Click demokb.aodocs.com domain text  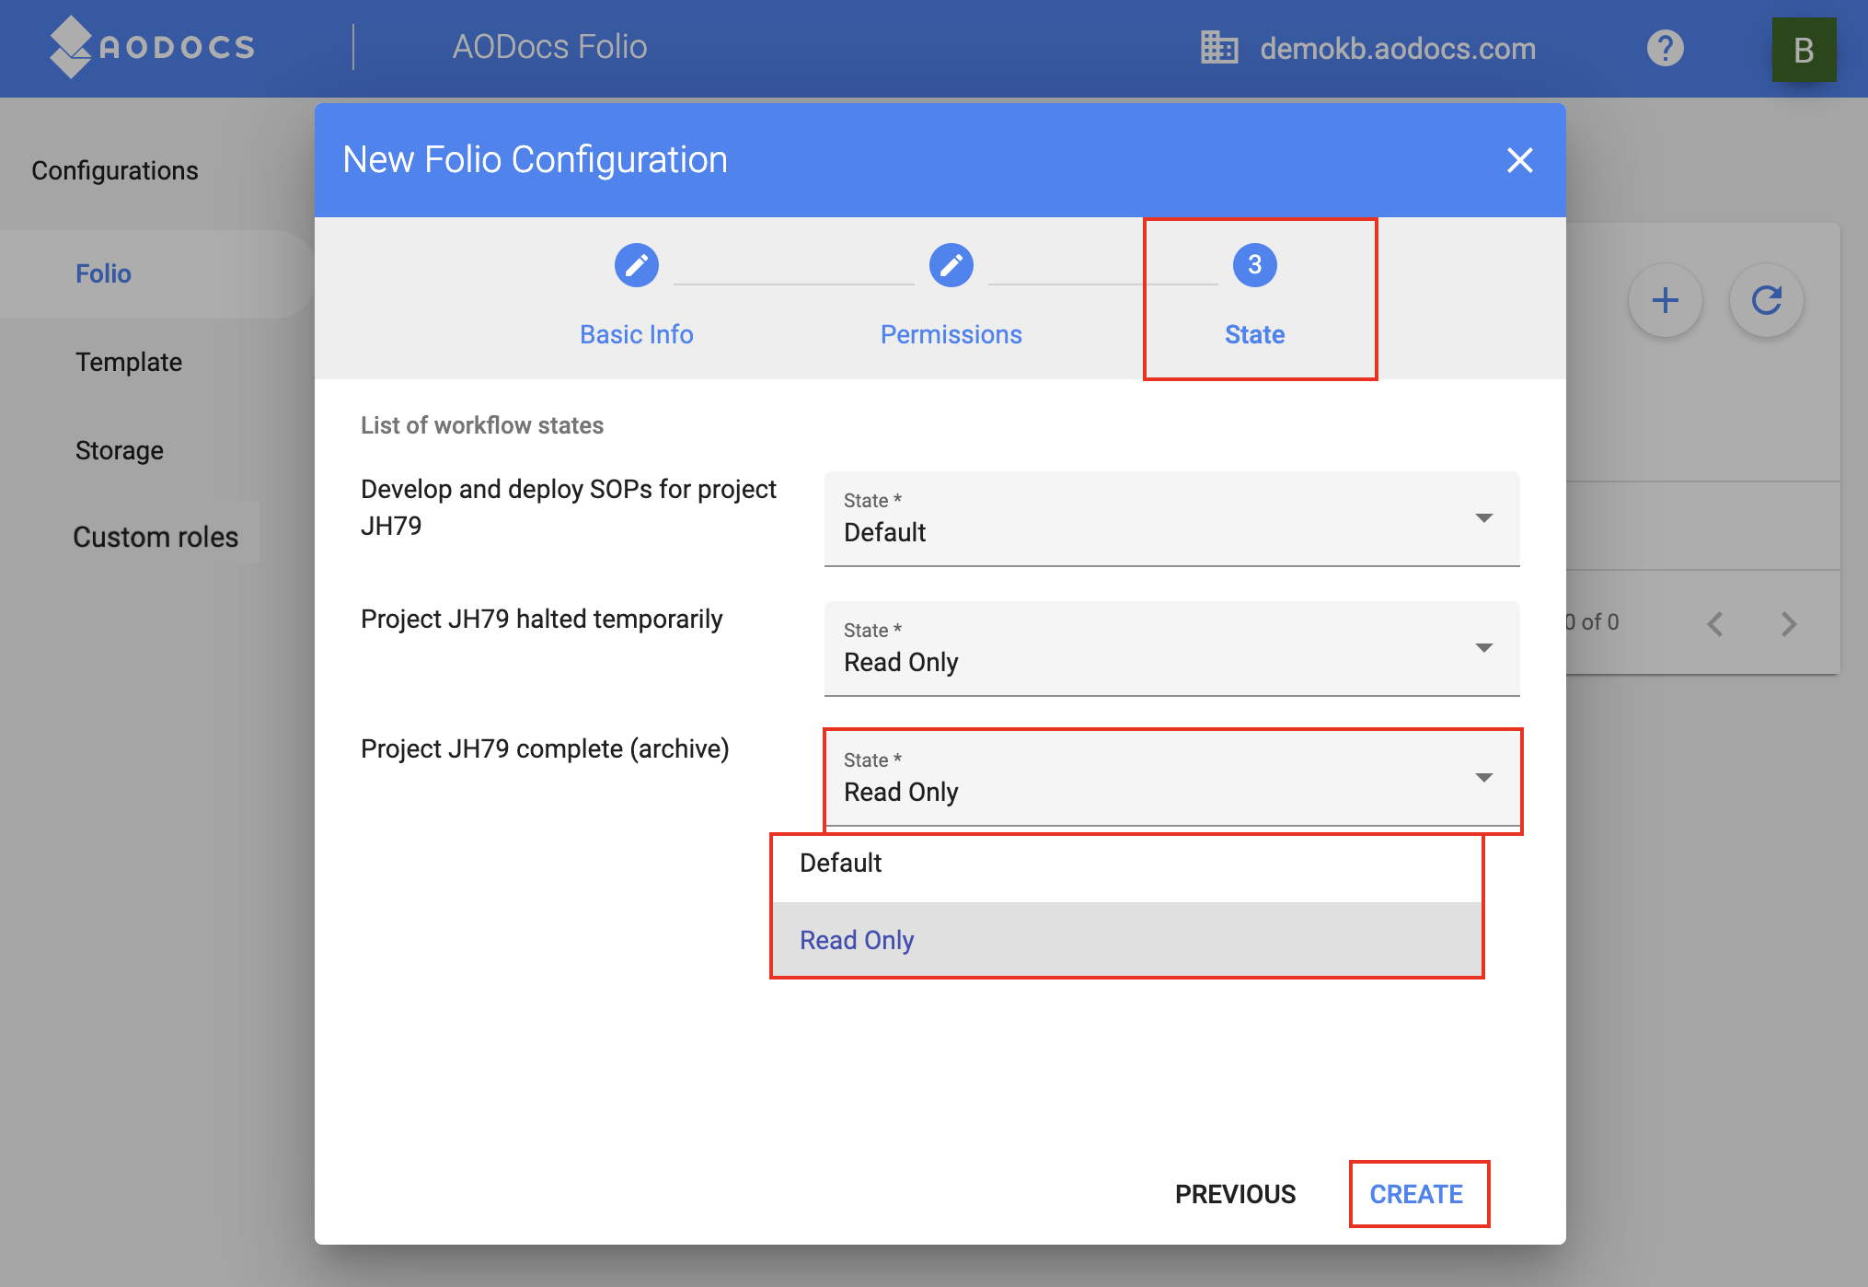(x=1398, y=48)
